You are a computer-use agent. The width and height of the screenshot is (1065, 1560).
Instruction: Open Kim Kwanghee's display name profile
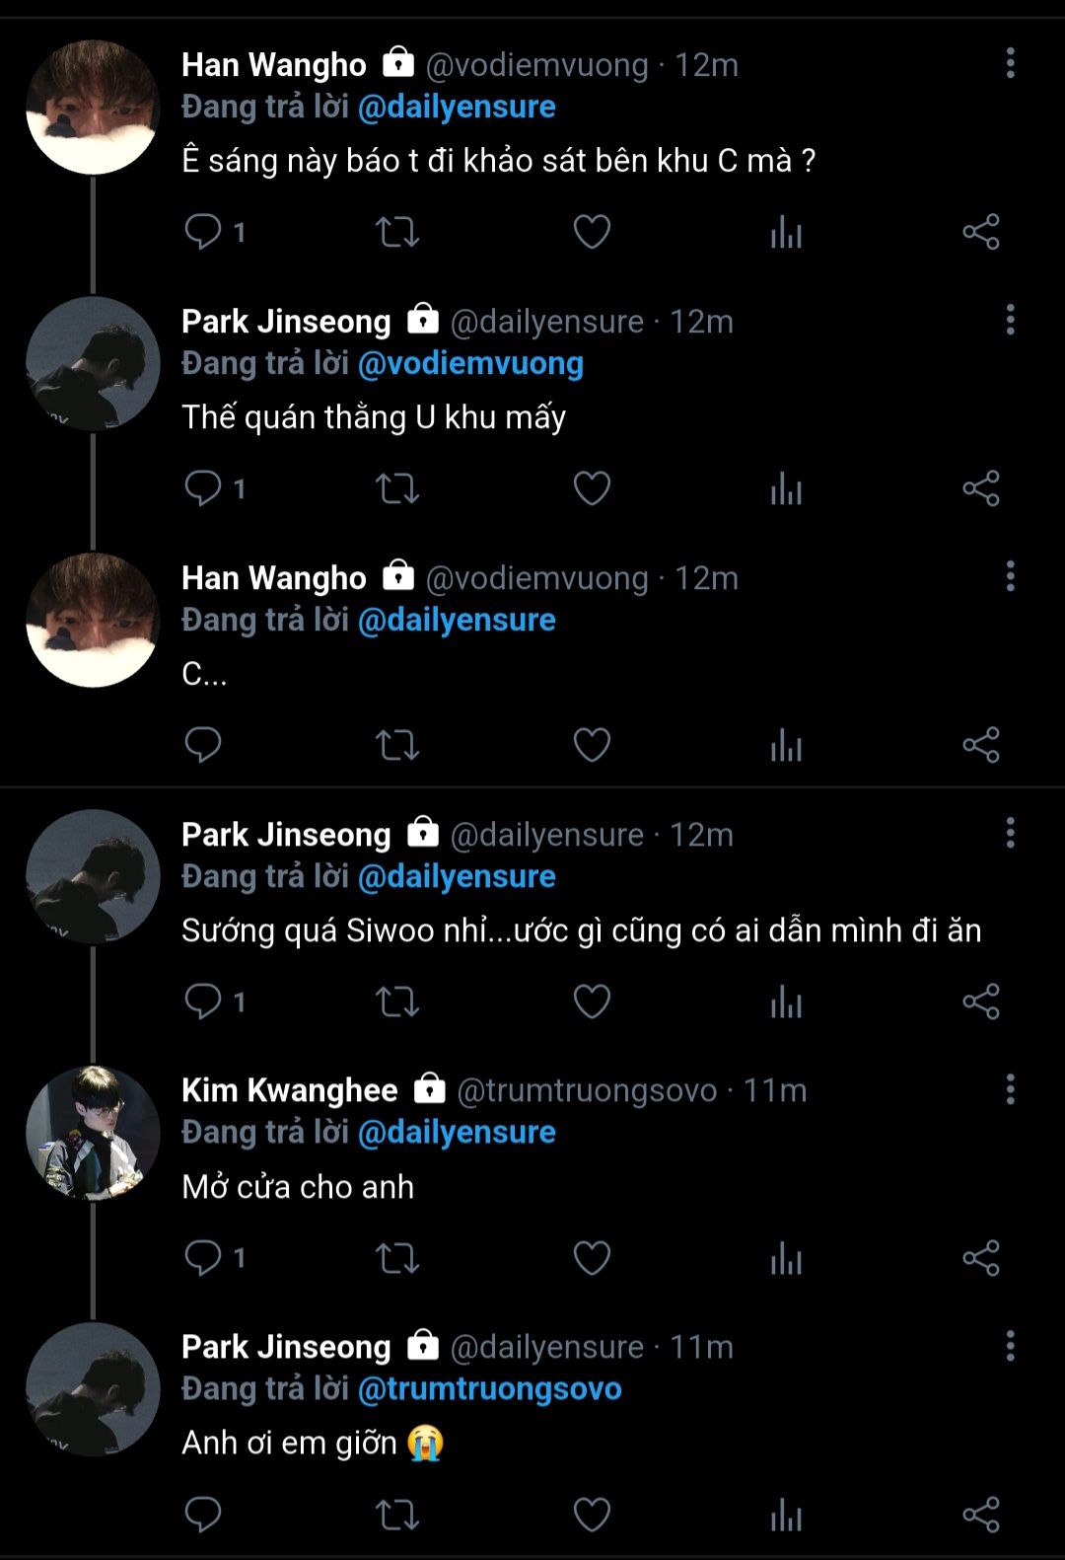coord(290,1090)
